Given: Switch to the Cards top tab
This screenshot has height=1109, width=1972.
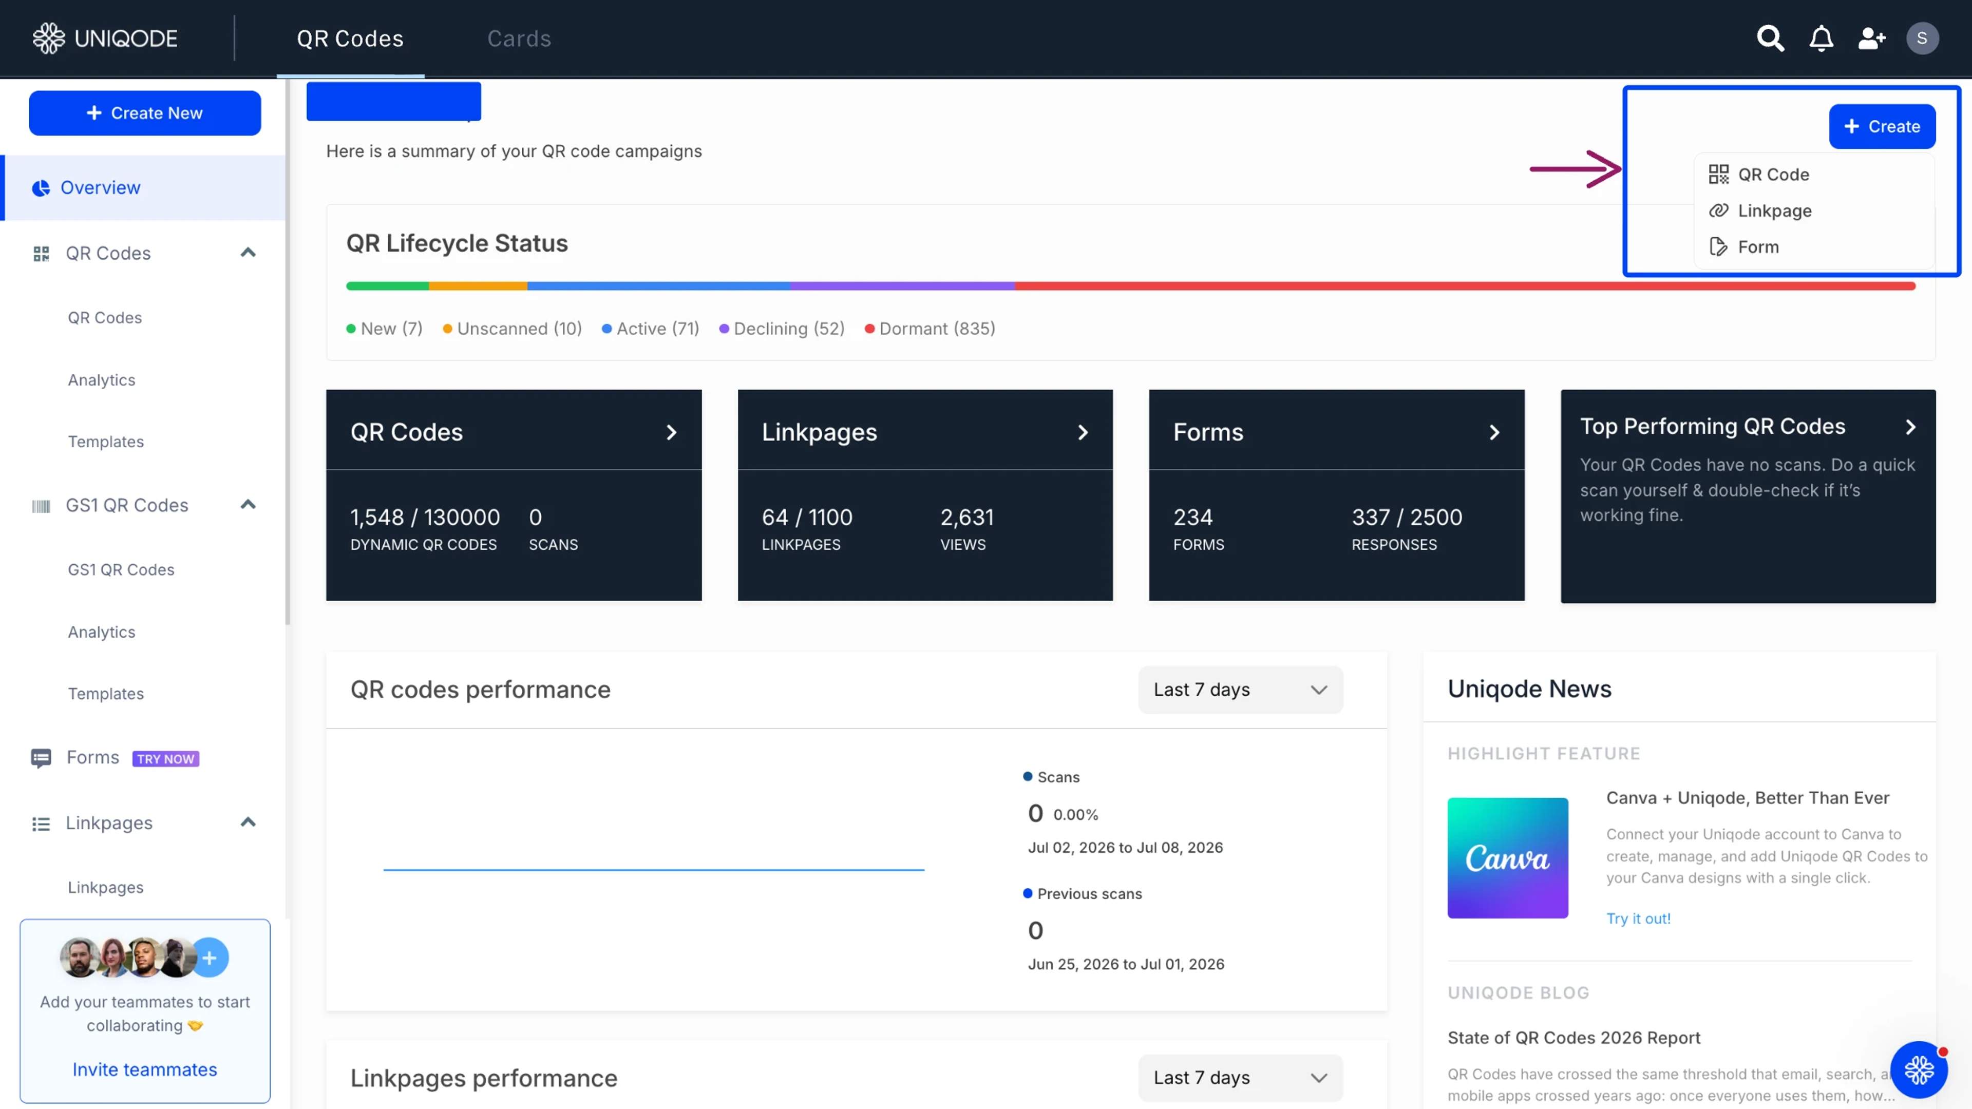Looking at the screenshot, I should click(x=519, y=39).
